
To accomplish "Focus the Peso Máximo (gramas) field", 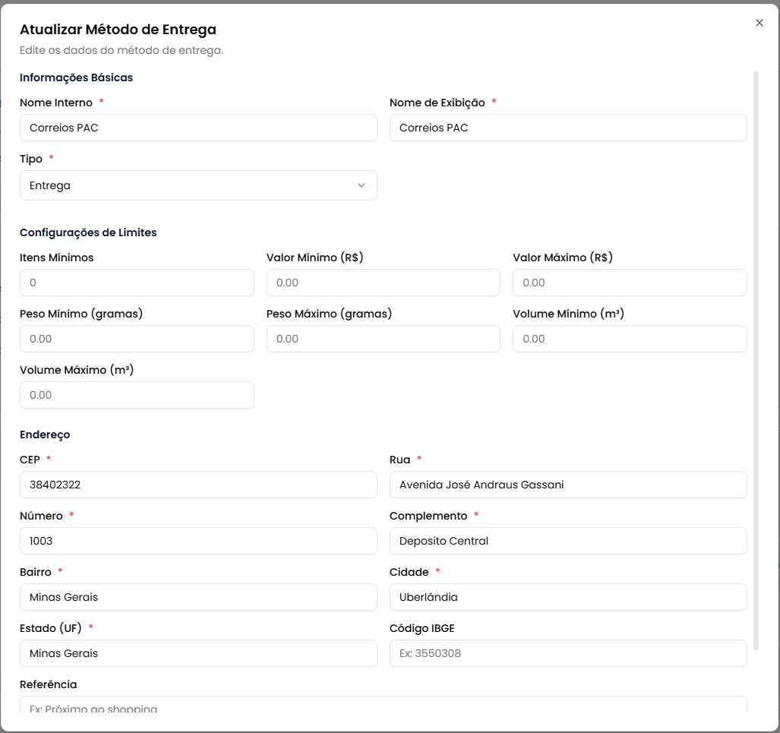I will tap(383, 339).
